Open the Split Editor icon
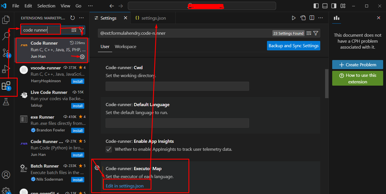Image resolution: width=386 pixels, height=194 pixels. (x=312, y=18)
